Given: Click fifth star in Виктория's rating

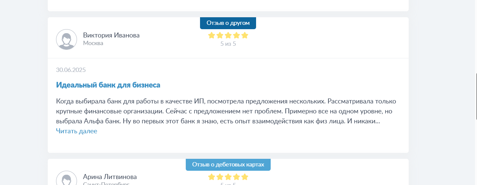Looking at the screenshot, I should 245,35.
